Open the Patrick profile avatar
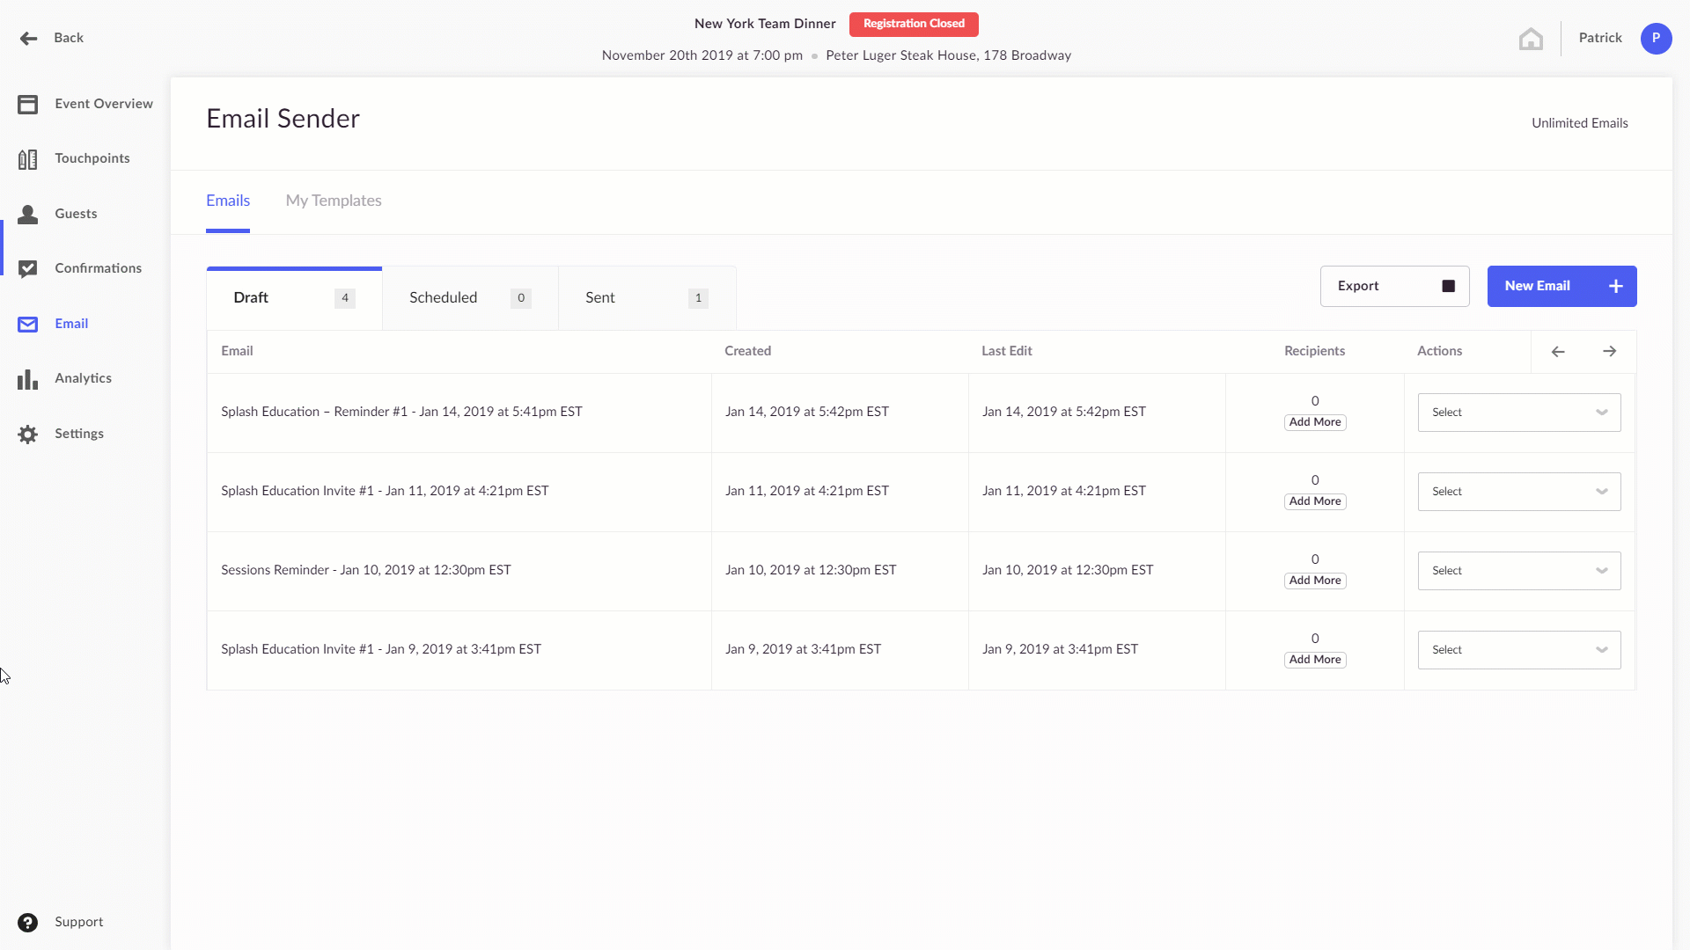This screenshot has width=1690, height=950. tap(1656, 38)
